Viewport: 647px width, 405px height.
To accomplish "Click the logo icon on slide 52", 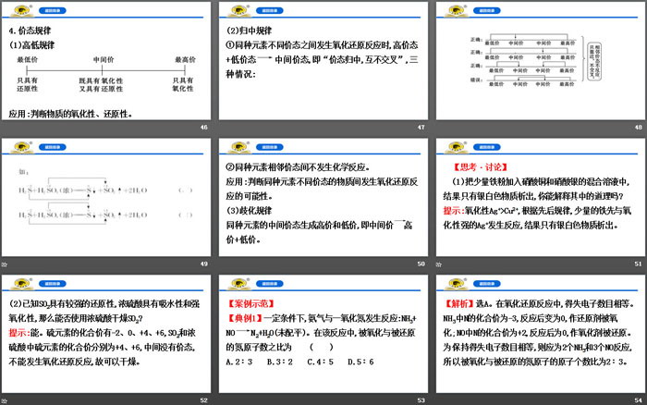I will (x=22, y=279).
